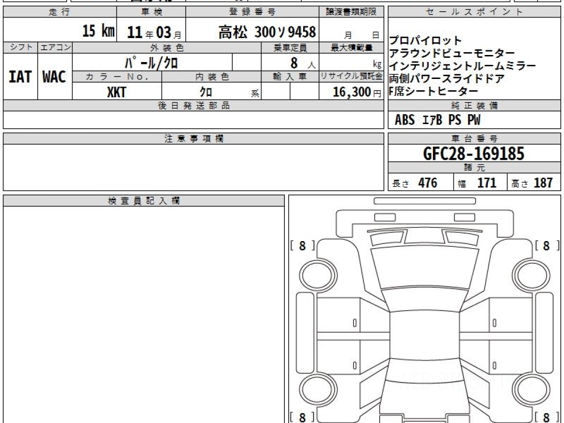
Task: Click the 両側パワースライドドア sales point
Action: (x=447, y=79)
